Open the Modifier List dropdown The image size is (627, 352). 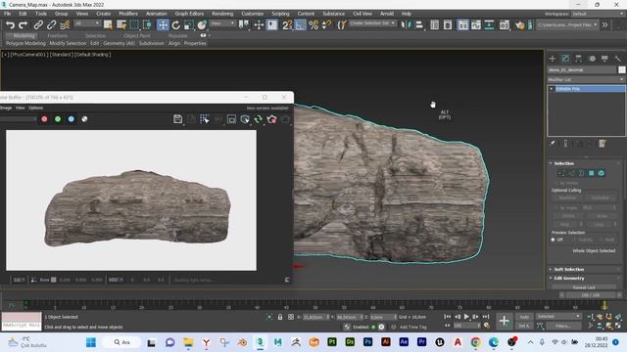point(586,79)
